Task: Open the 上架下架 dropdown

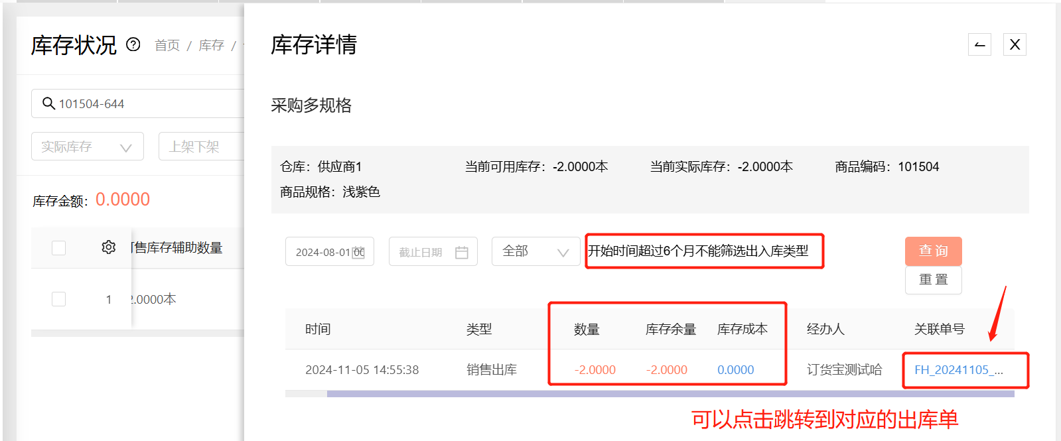Action: click(x=200, y=147)
